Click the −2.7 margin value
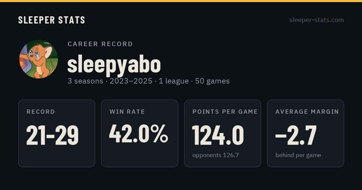The image size is (362, 190). (x=296, y=135)
